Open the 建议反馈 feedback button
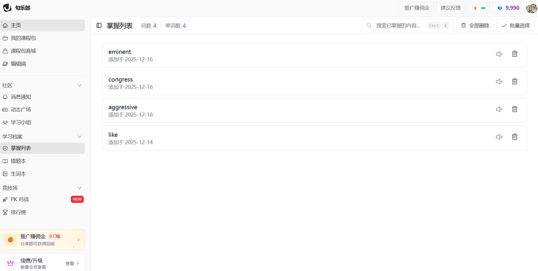Image resolution: width=538 pixels, height=271 pixels. coord(450,8)
